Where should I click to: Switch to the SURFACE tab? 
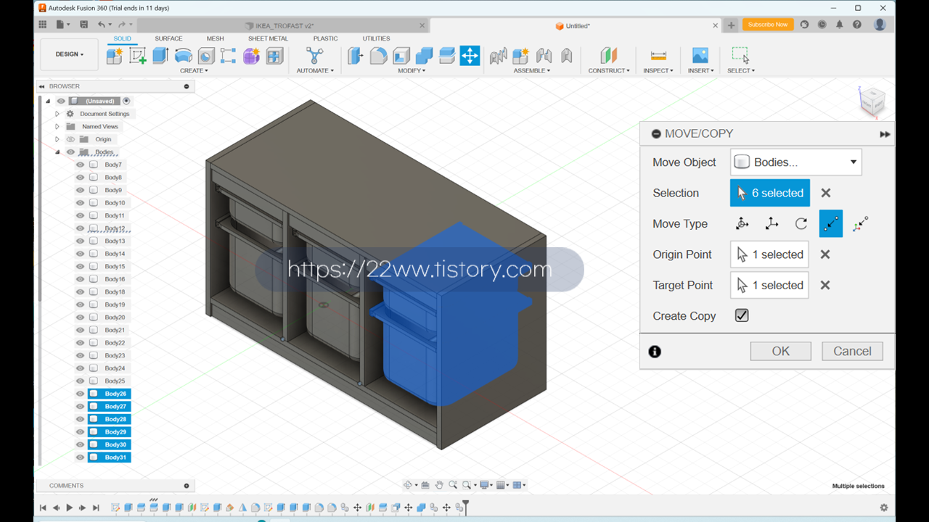(x=168, y=38)
